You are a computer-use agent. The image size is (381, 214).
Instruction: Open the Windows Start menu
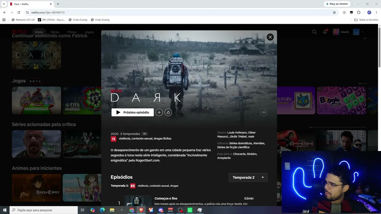click(5, 210)
